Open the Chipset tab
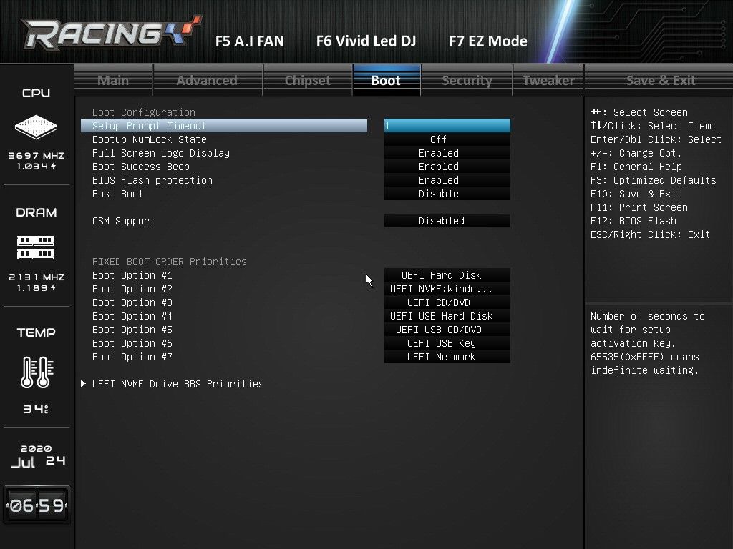 coord(308,80)
